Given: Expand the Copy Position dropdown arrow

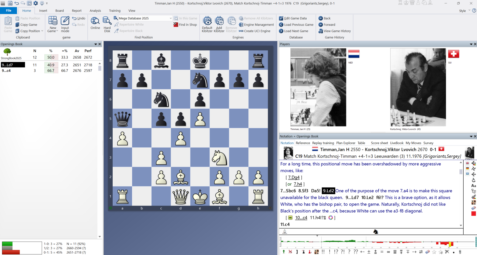Looking at the screenshot, I should (42, 31).
